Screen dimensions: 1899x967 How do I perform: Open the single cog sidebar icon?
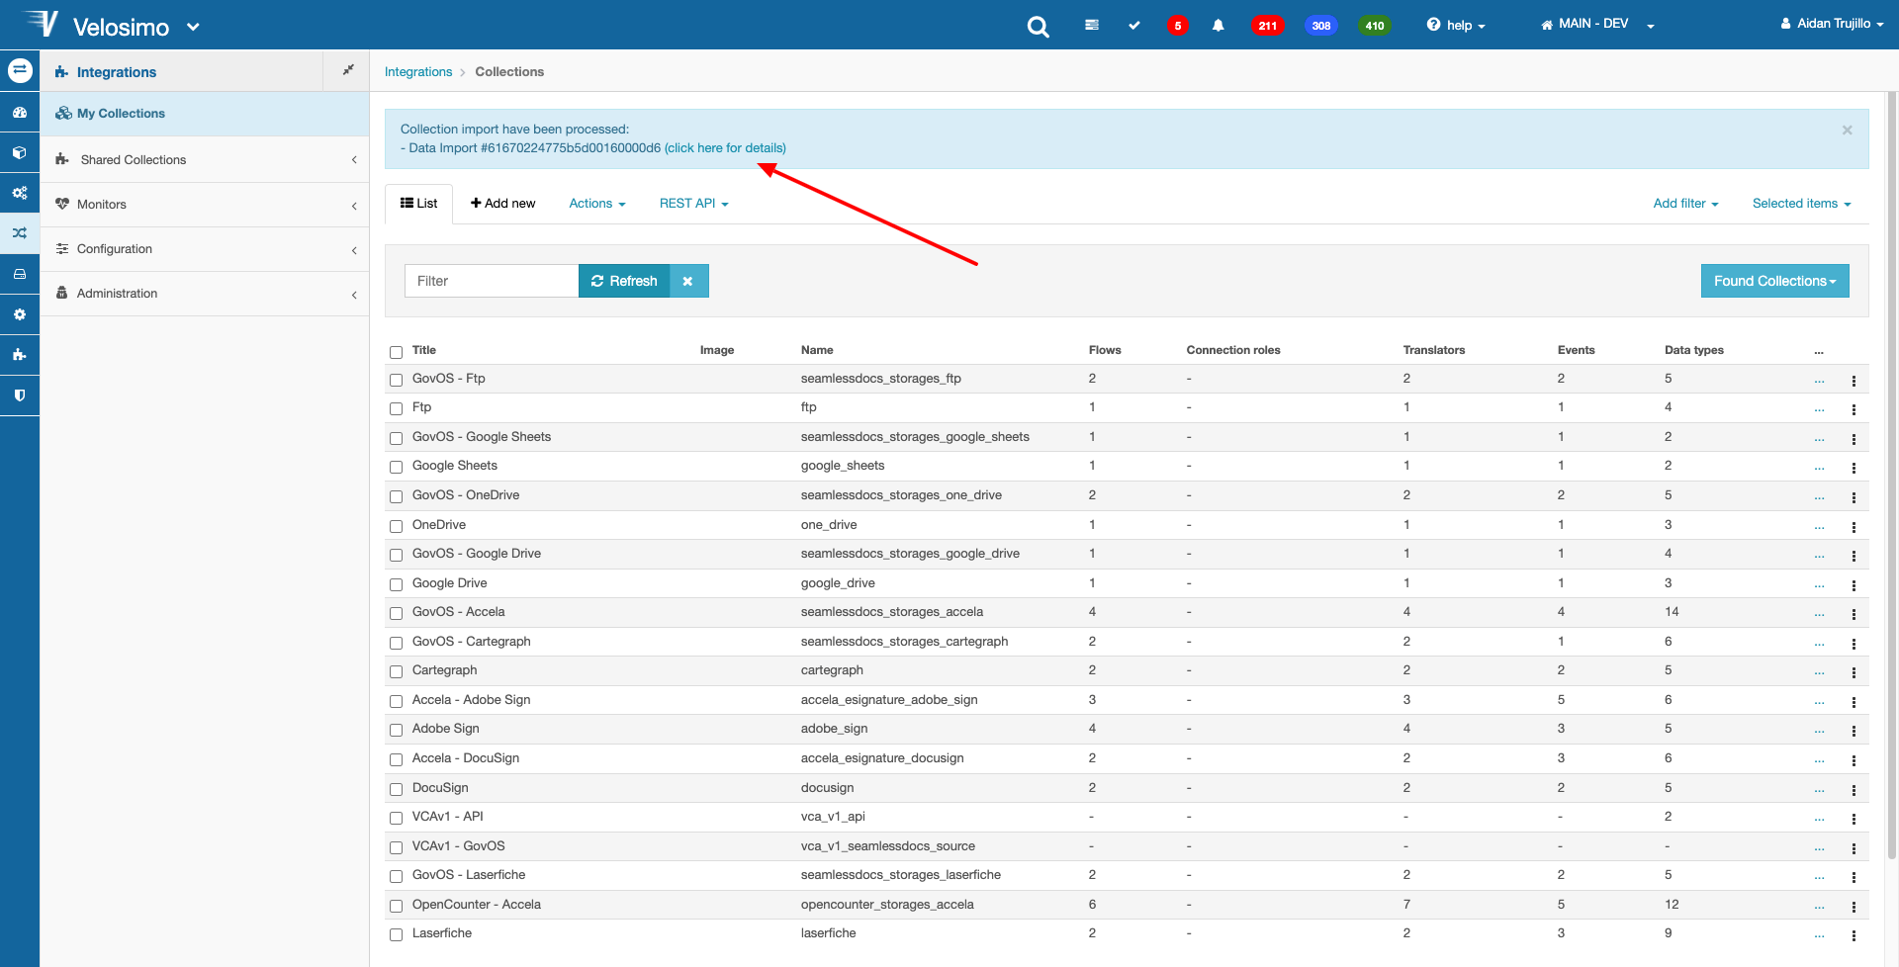[x=20, y=314]
